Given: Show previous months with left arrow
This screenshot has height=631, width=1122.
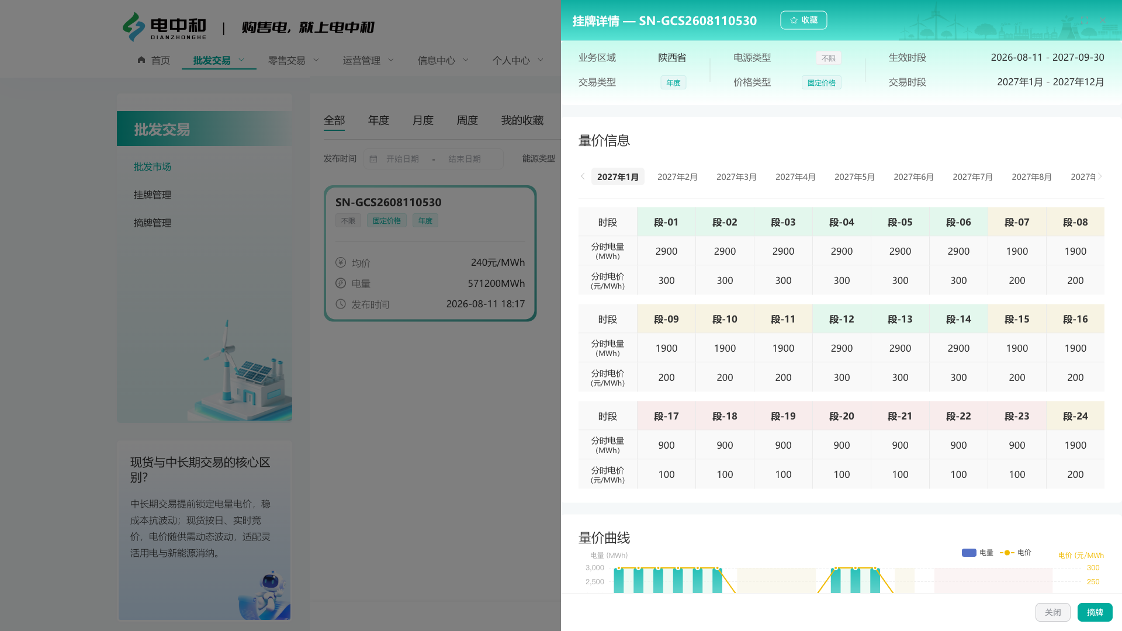Looking at the screenshot, I should click(583, 176).
